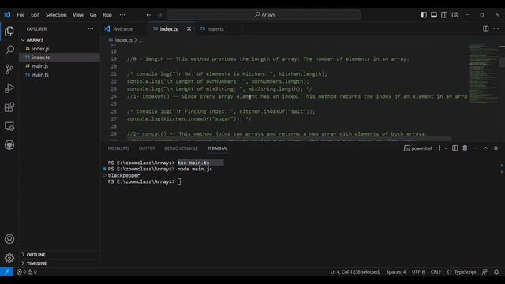Screen dimensions: 505x284
Task: Open the Go menu
Action: click(x=93, y=15)
